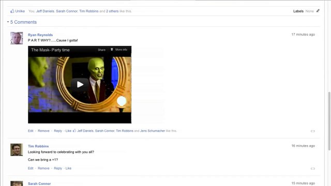Open Jeff Daniels in the top likes list
The image size is (331, 186).
coord(45,11)
